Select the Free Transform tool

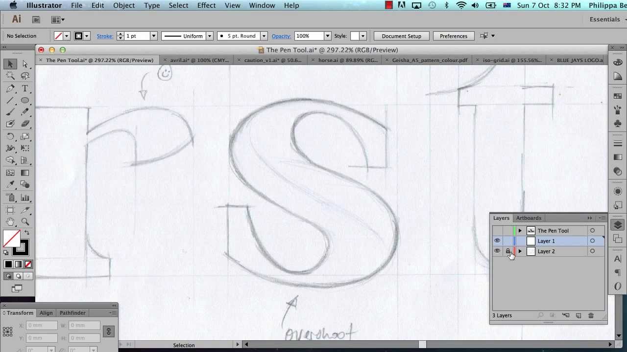pyautogui.click(x=25, y=148)
